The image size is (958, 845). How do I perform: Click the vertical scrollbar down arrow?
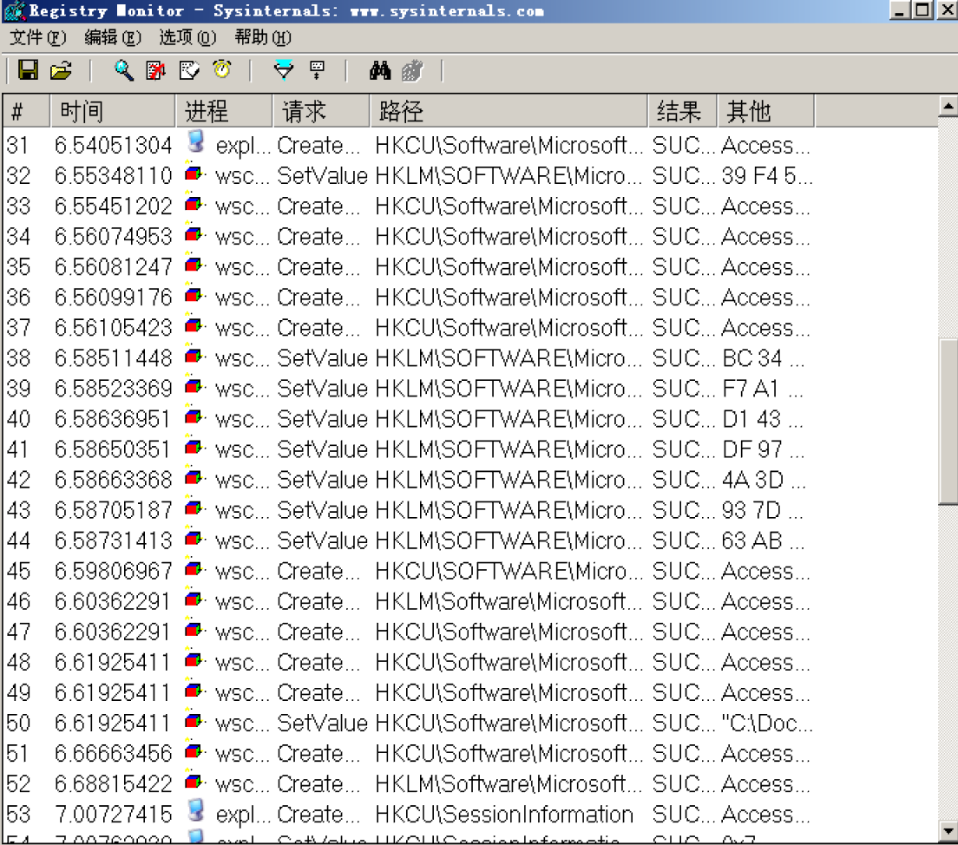coord(948,830)
